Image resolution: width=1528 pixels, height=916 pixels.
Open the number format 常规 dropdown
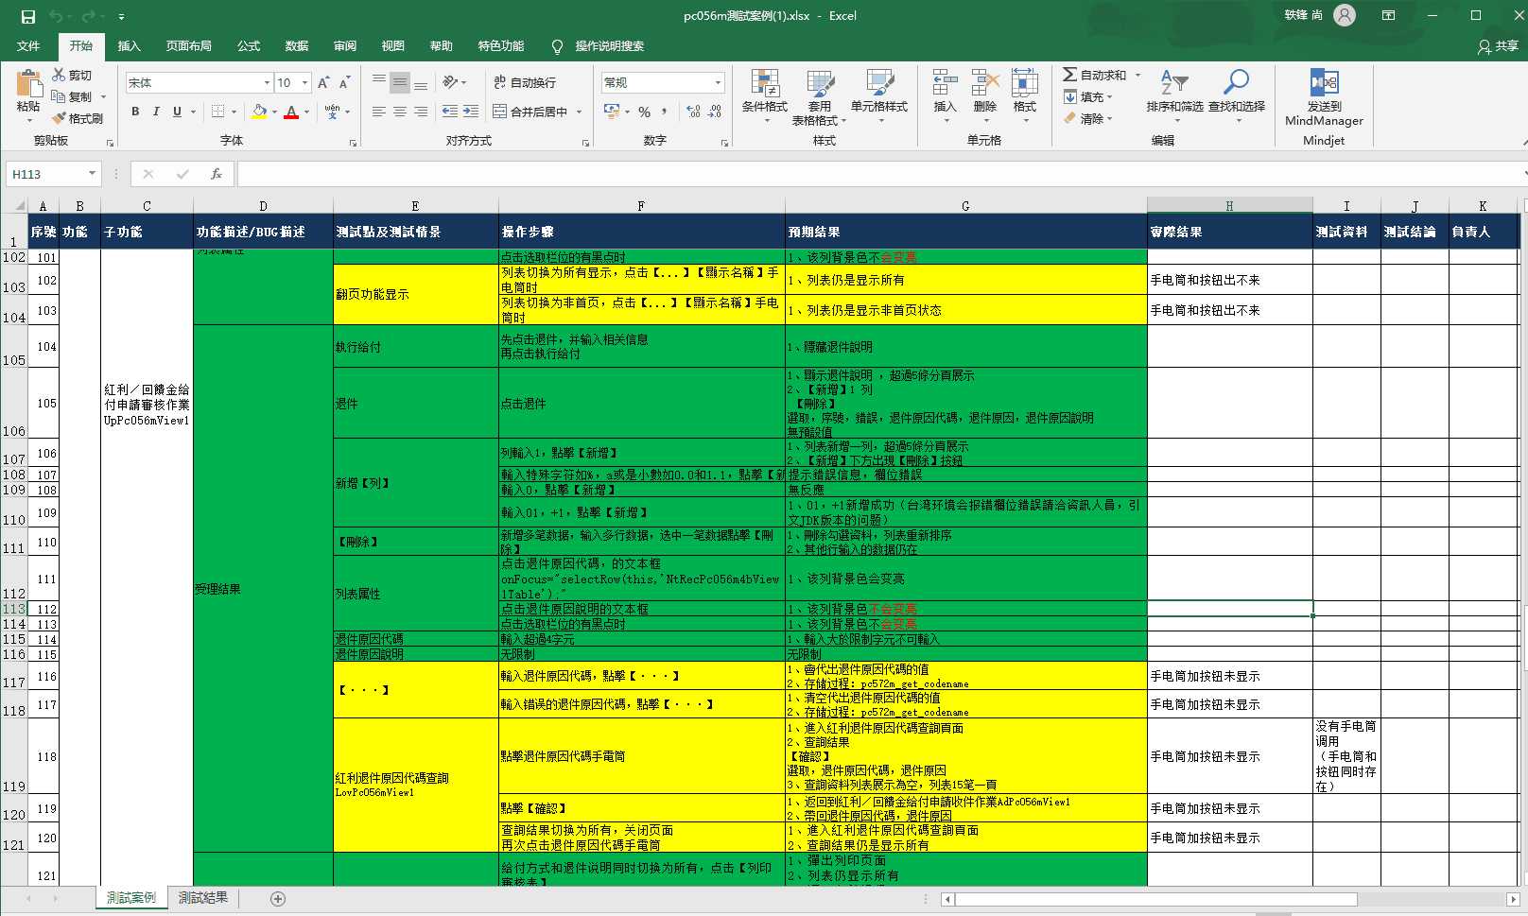coord(718,83)
